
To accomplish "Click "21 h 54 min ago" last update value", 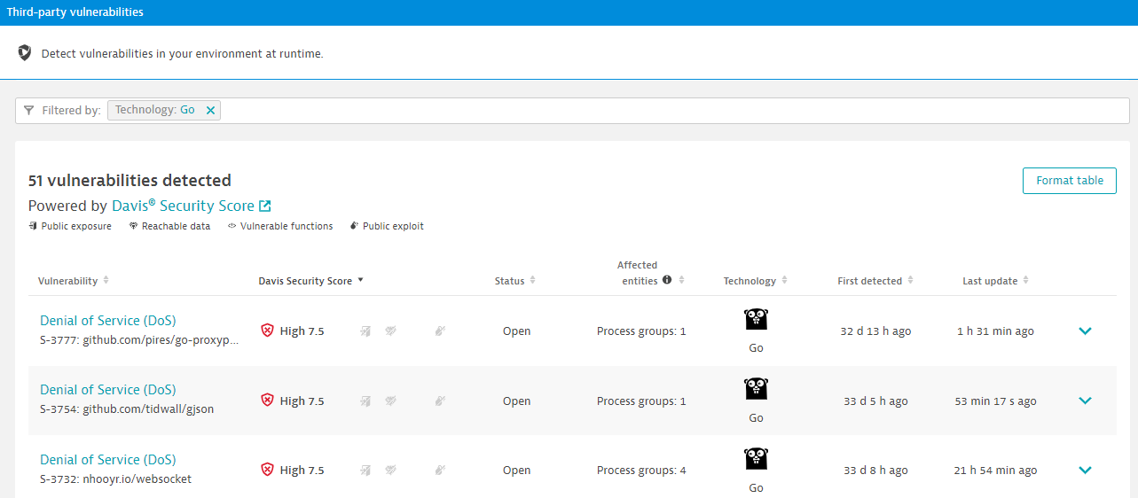I will [995, 471].
